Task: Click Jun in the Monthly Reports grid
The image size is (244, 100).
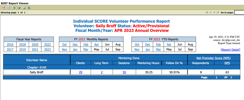Action: 107,45
